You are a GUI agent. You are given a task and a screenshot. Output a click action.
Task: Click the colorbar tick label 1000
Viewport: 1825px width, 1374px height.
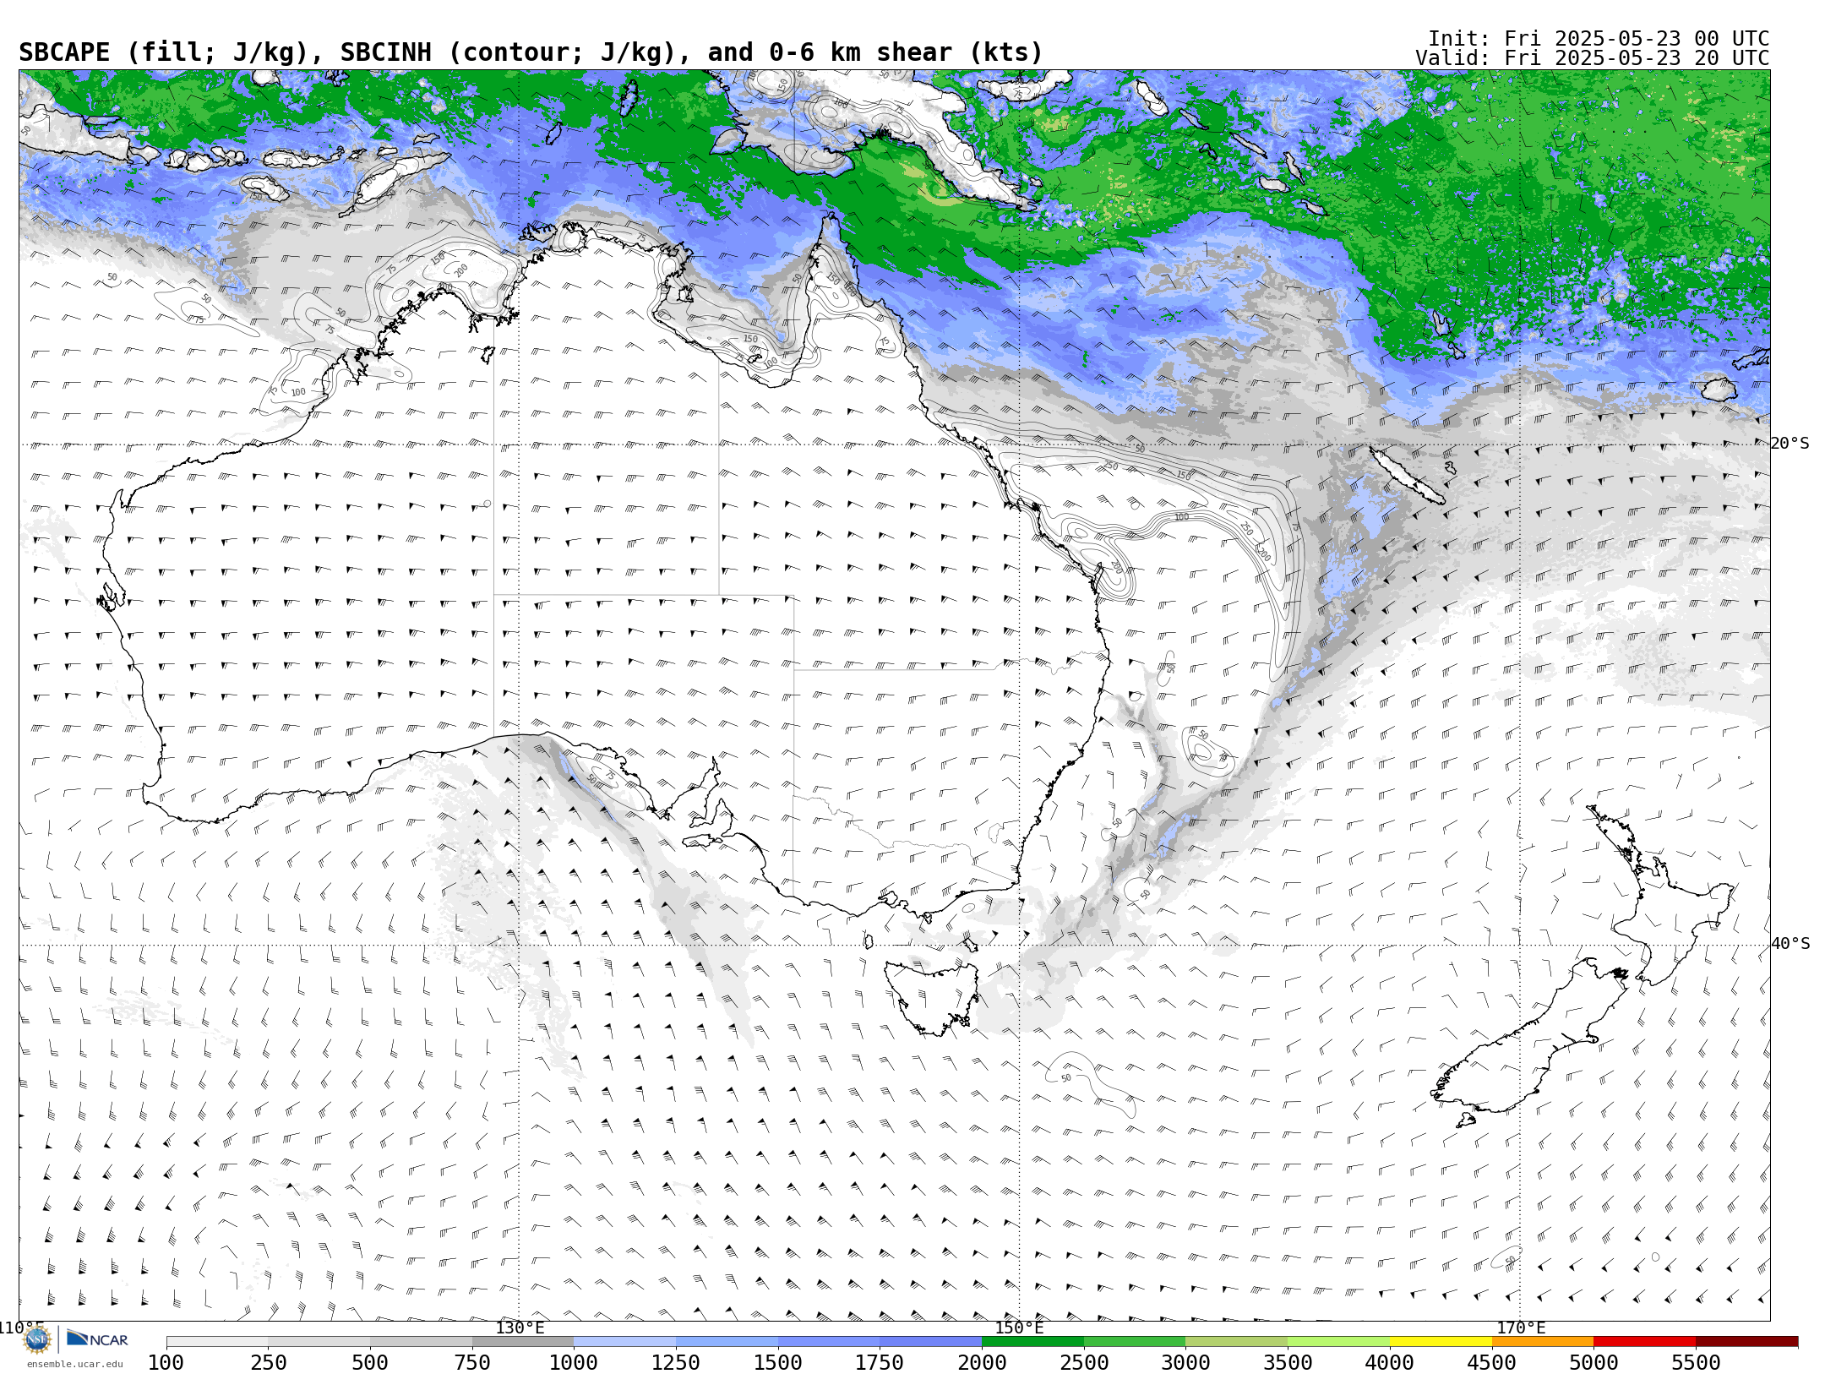click(x=574, y=1363)
